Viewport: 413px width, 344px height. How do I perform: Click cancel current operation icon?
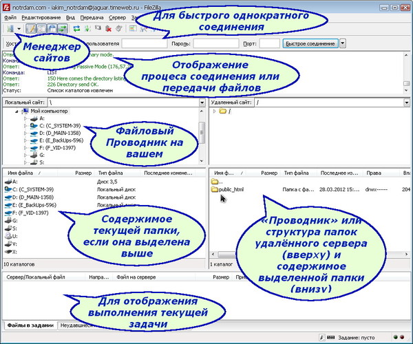[98, 28]
